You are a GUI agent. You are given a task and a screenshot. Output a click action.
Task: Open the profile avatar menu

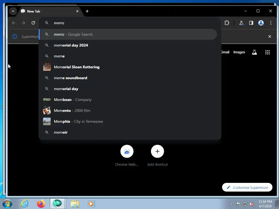(x=261, y=23)
